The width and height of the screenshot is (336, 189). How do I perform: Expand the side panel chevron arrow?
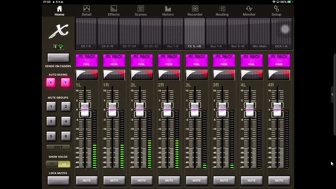click(332, 94)
